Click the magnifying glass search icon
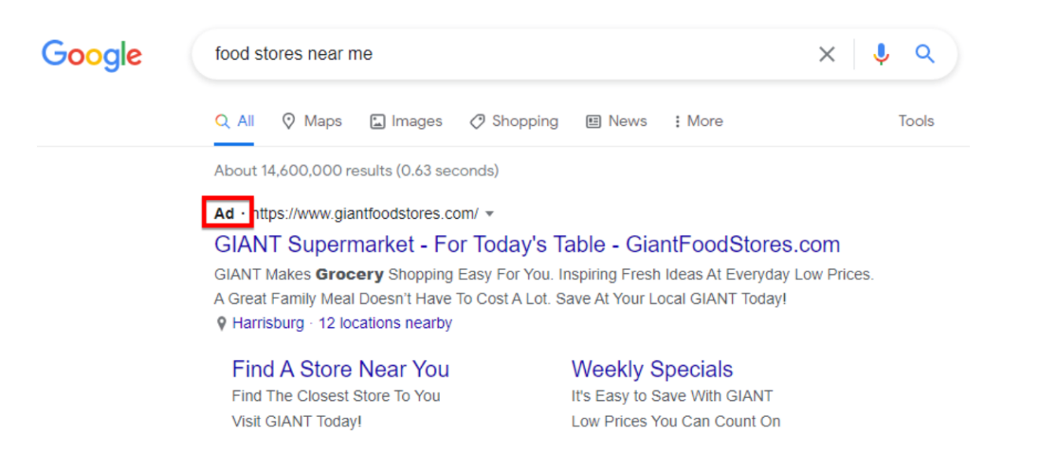1040x472 pixels. click(x=925, y=53)
